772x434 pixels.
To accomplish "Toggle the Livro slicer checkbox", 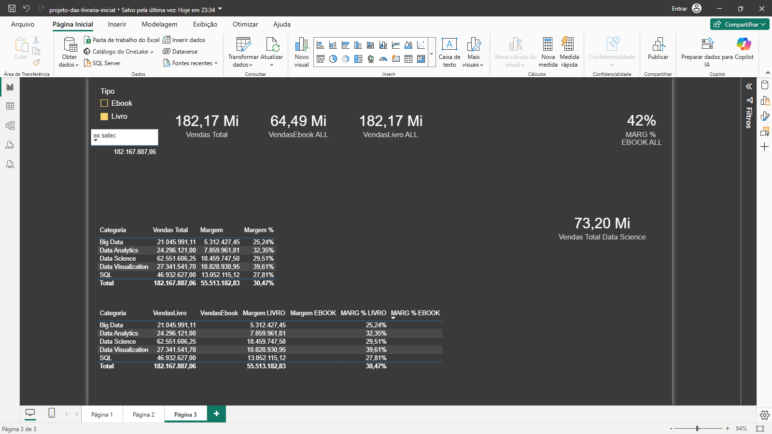I will [104, 116].
